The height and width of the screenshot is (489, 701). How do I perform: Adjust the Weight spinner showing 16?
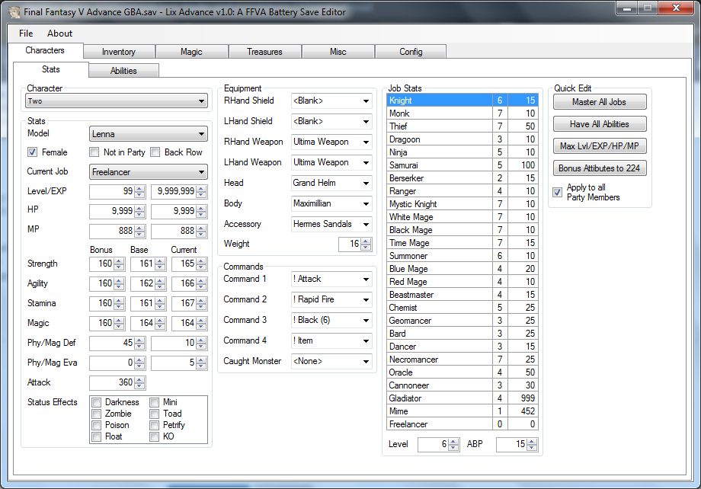[367, 244]
